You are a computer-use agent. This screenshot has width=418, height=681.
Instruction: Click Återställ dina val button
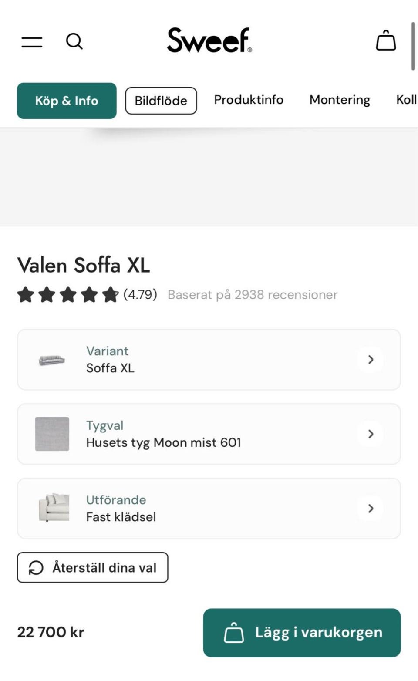pyautogui.click(x=93, y=568)
